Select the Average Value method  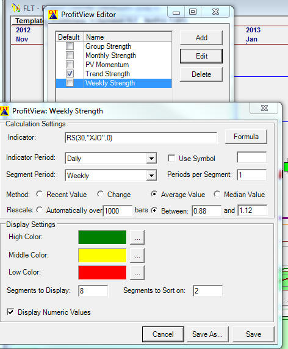(154, 194)
